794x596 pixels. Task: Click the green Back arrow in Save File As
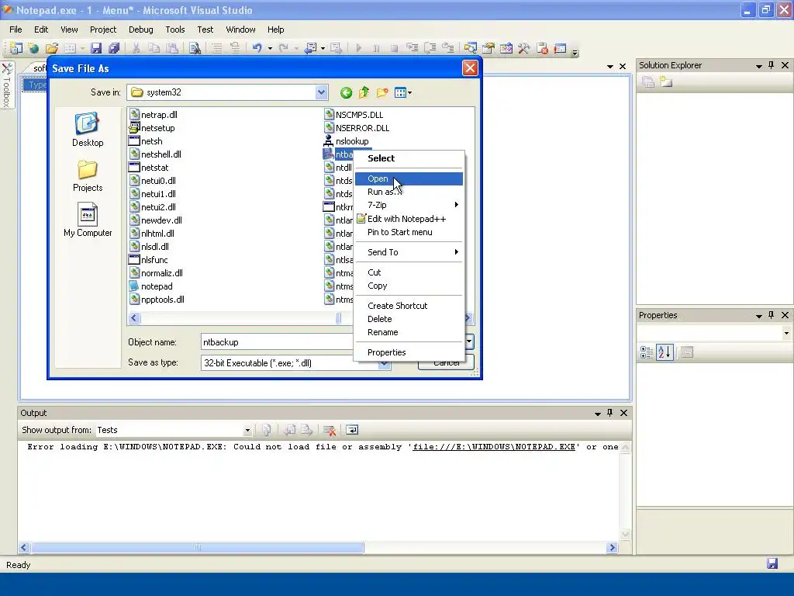[346, 92]
